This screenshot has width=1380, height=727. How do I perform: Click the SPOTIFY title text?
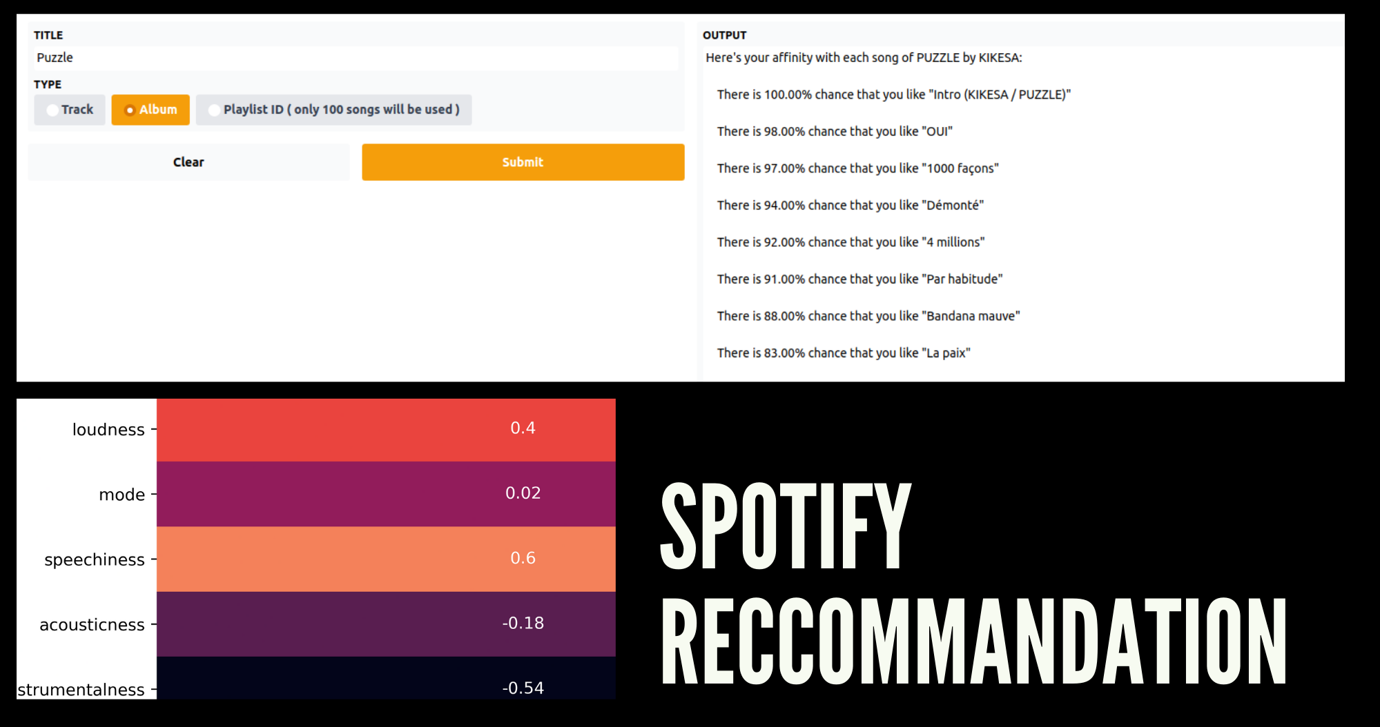tap(786, 526)
